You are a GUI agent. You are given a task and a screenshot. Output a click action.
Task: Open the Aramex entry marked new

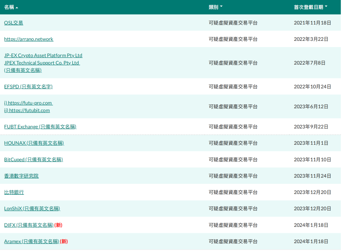click(31, 241)
